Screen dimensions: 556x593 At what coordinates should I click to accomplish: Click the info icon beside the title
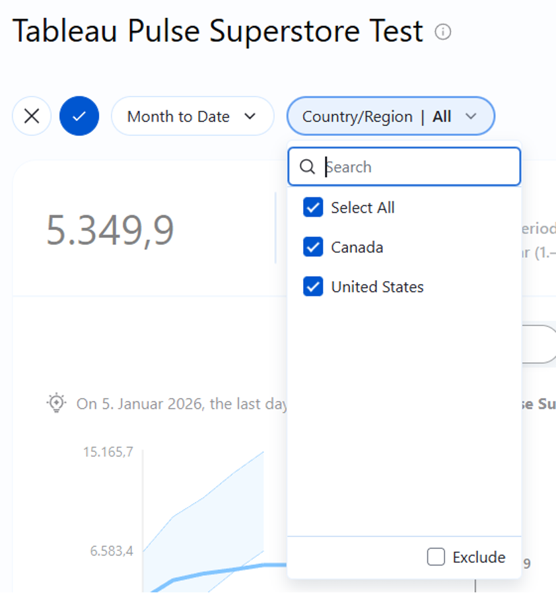click(443, 32)
